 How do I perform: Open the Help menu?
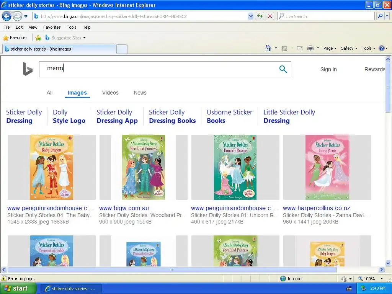point(86,27)
